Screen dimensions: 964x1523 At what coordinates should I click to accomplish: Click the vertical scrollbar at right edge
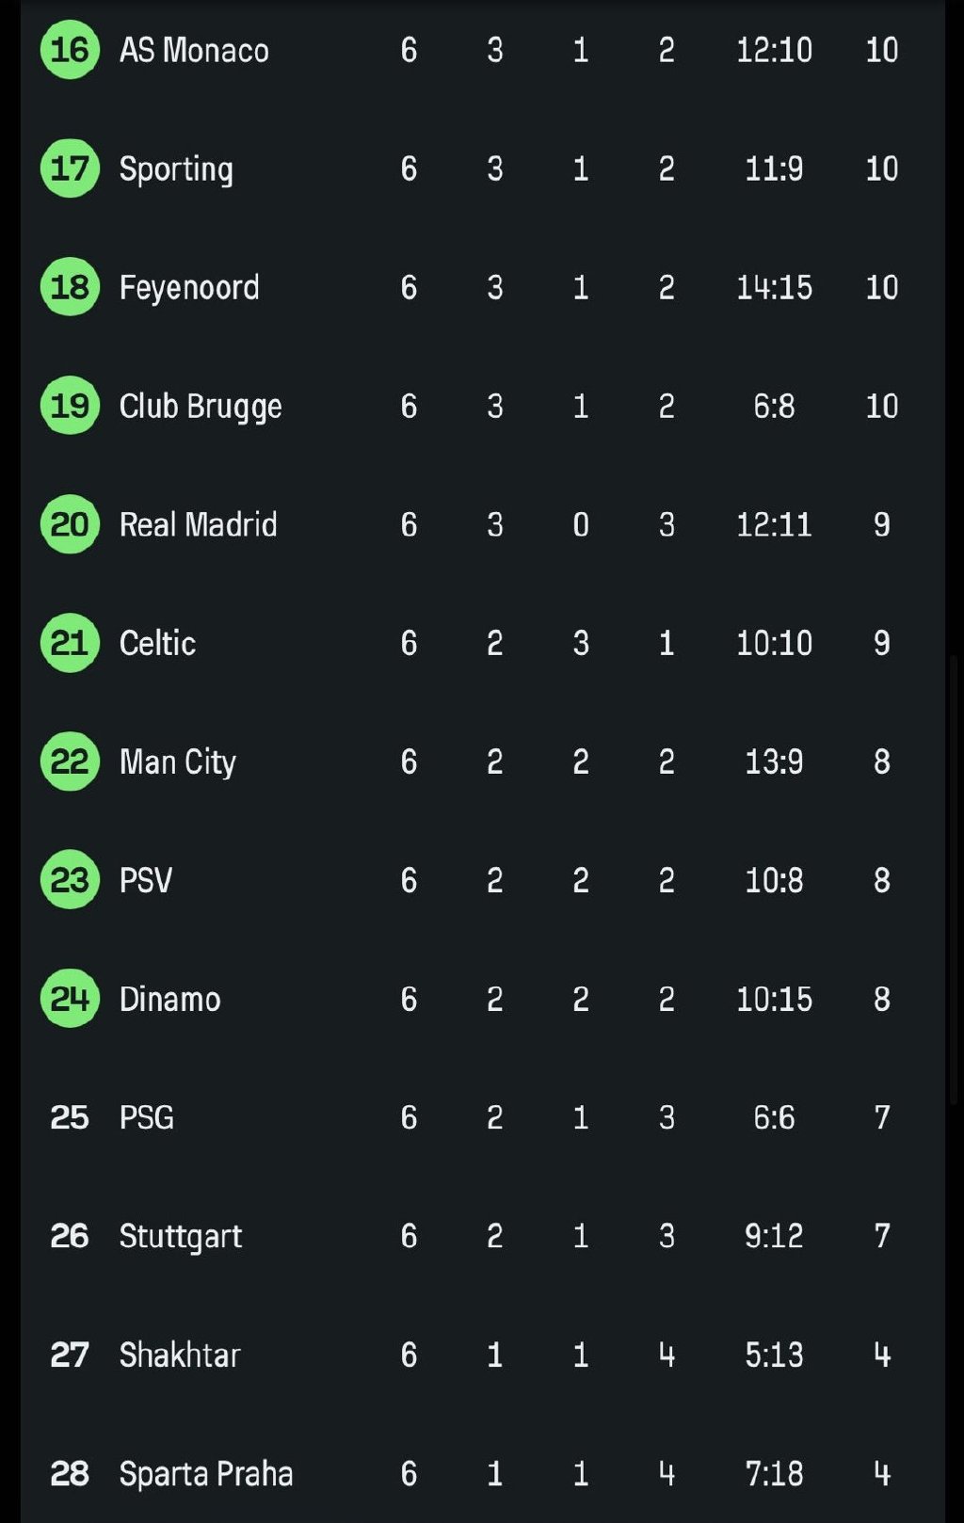coord(954,880)
